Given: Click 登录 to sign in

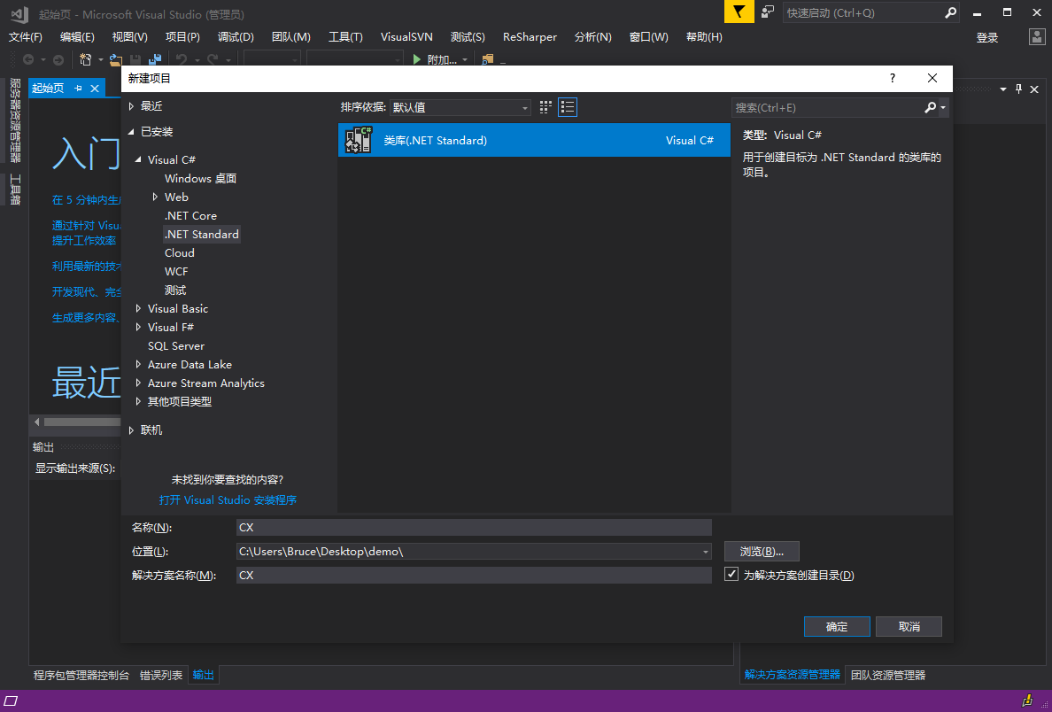Looking at the screenshot, I should pyautogui.click(x=987, y=37).
